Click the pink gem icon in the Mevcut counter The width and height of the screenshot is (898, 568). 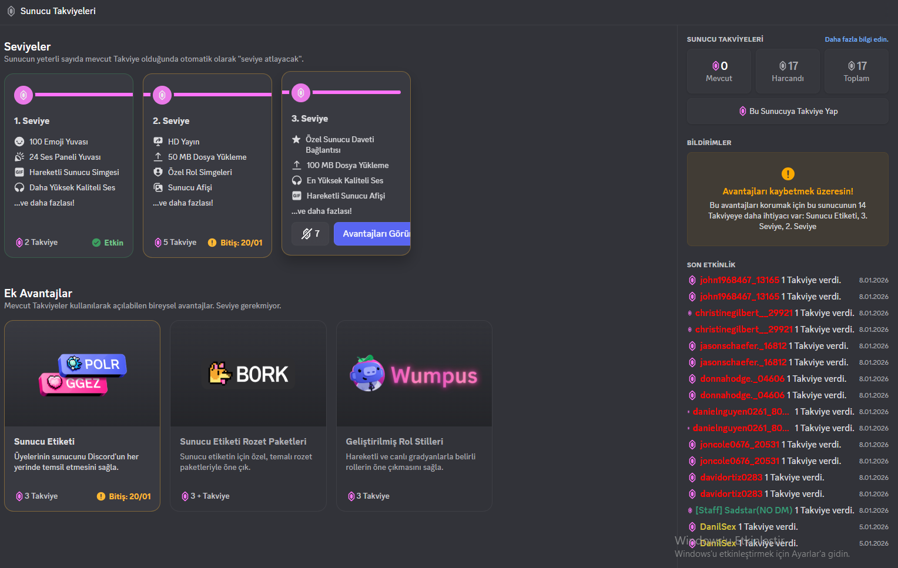(x=716, y=66)
